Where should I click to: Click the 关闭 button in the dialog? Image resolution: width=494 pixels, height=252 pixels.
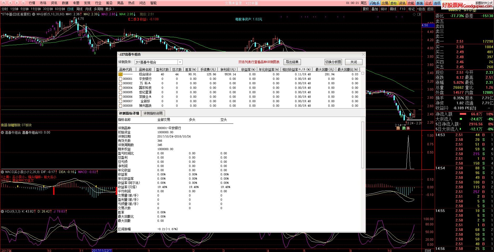(354, 62)
